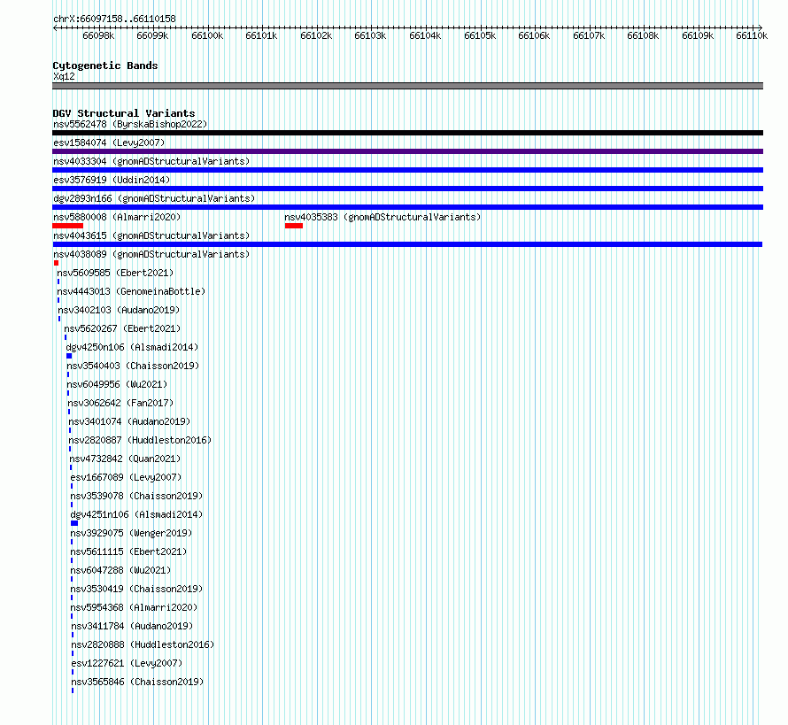Click the 66099k ruler tick label
788x725 pixels.
[153, 35]
